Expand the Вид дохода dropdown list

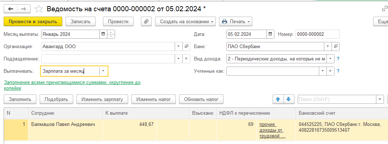click(x=330, y=59)
